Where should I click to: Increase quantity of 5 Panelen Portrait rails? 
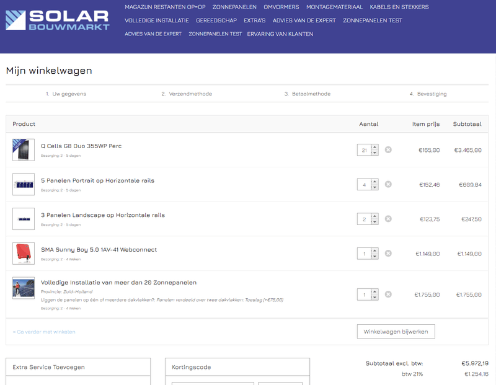pyautogui.click(x=374, y=182)
